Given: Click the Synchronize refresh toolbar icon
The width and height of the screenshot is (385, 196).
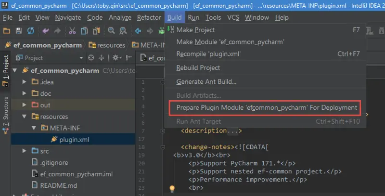Looking at the screenshot, I should (x=31, y=31).
